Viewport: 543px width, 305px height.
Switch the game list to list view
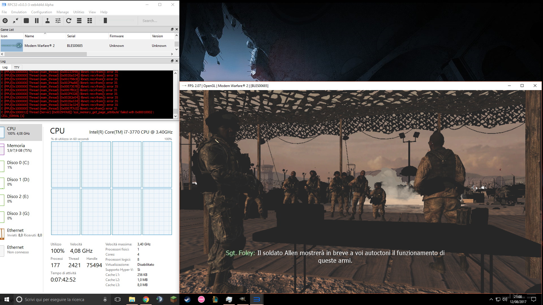tap(79, 21)
